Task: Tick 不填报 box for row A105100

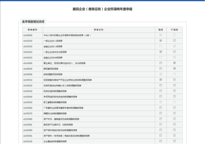Action: [174, 141]
